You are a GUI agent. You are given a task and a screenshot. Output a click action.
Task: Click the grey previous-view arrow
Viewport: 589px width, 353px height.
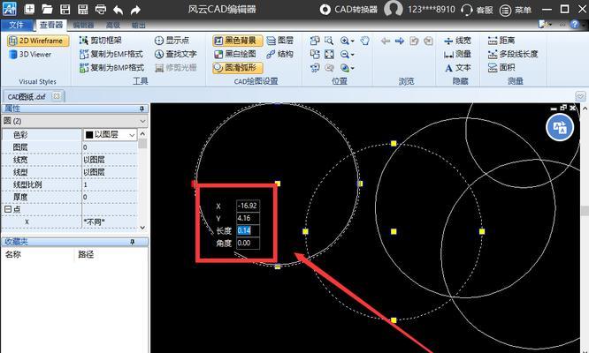386,41
